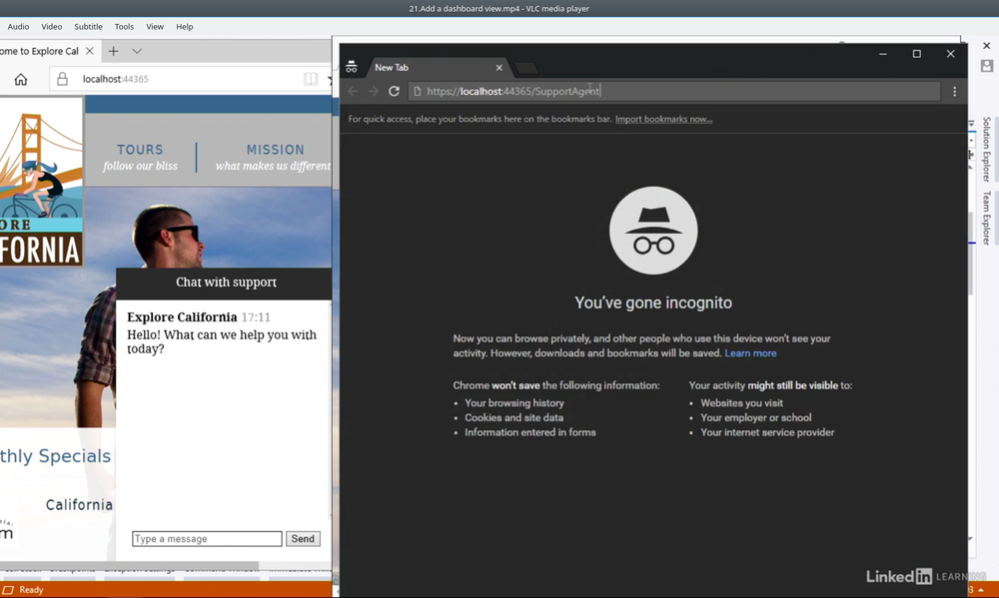Expand the Edge tab list chevron
Screen dimensions: 999x598
pyautogui.click(x=137, y=51)
